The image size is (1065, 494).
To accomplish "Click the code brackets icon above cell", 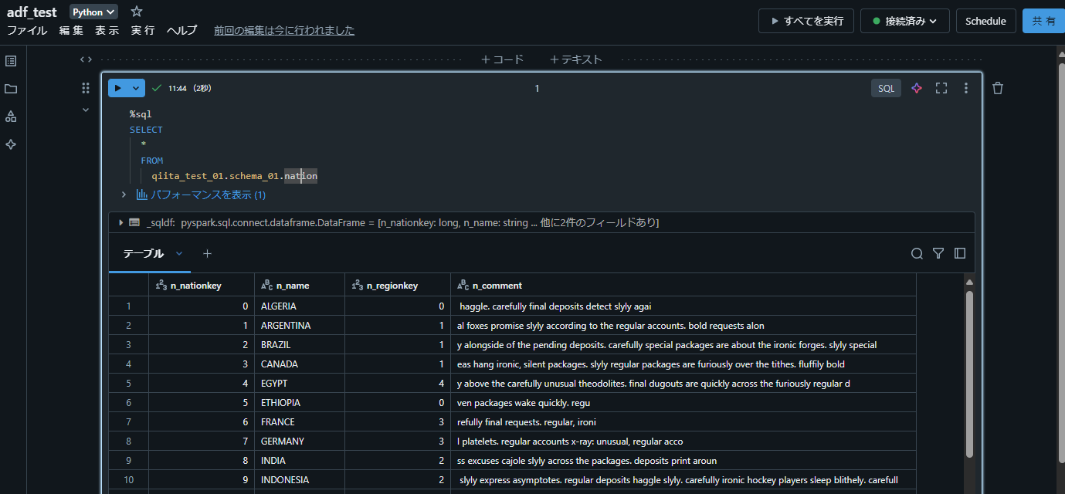I will [86, 59].
